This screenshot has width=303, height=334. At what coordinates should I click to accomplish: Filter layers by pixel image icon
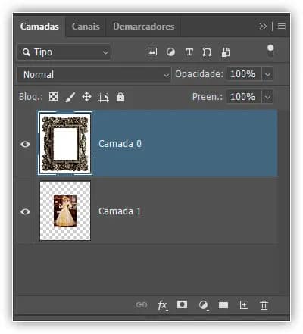click(x=152, y=52)
